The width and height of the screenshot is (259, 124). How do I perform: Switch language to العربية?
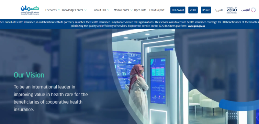tap(219, 10)
